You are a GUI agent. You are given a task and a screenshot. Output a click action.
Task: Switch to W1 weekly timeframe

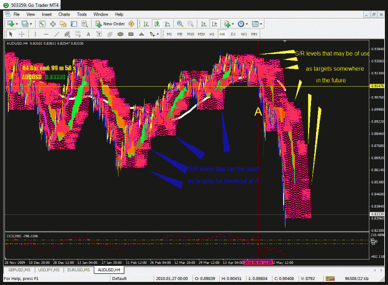coord(244,34)
